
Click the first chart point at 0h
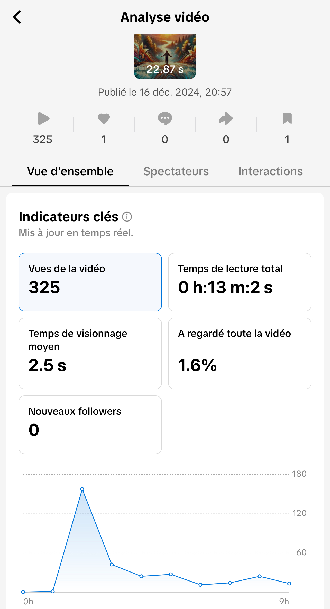[x=23, y=592]
